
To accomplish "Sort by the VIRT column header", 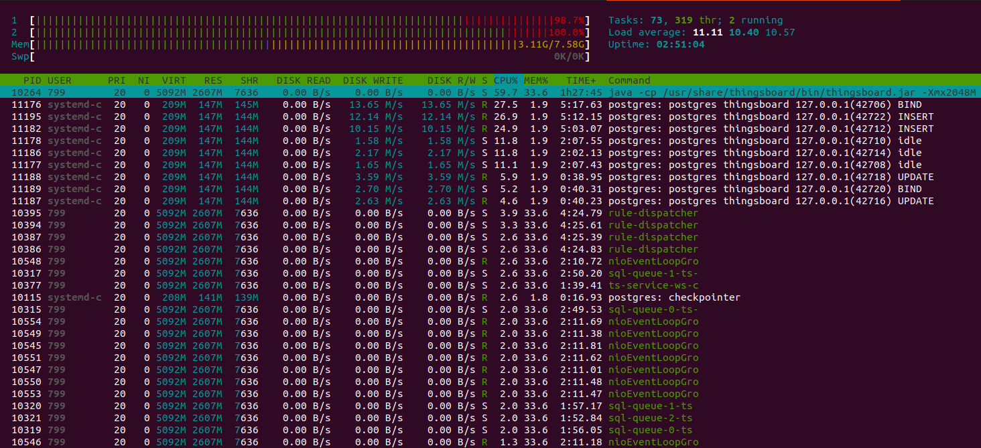I will (x=174, y=80).
